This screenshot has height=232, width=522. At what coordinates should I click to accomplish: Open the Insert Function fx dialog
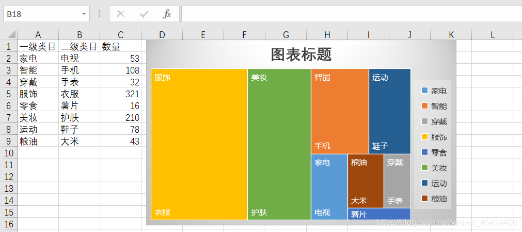click(167, 14)
